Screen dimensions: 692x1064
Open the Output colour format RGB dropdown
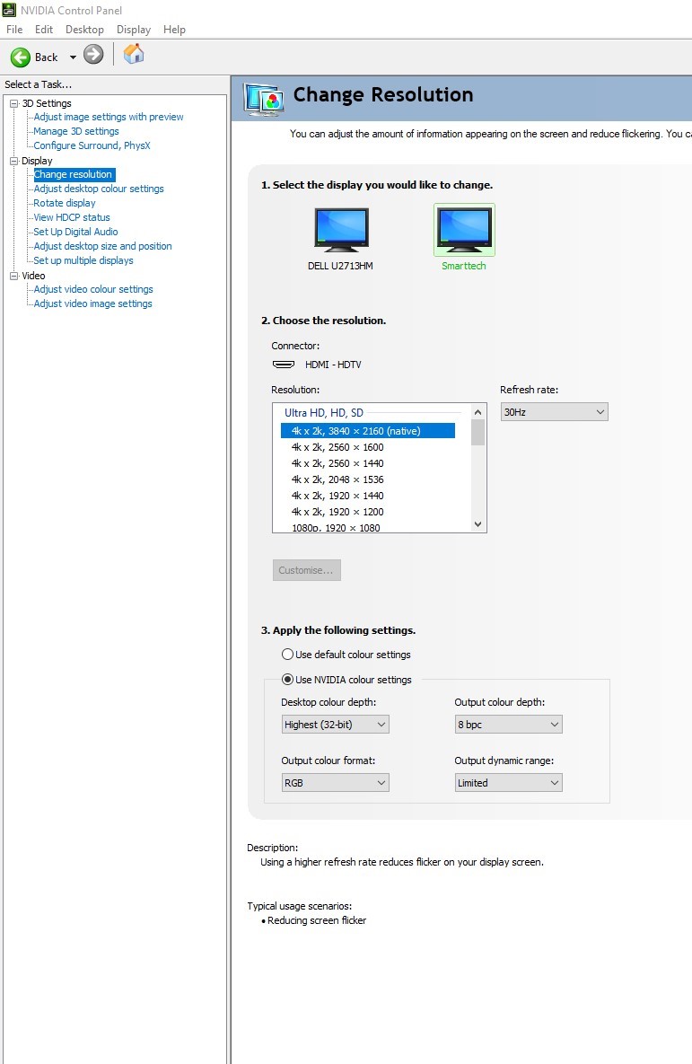point(335,783)
